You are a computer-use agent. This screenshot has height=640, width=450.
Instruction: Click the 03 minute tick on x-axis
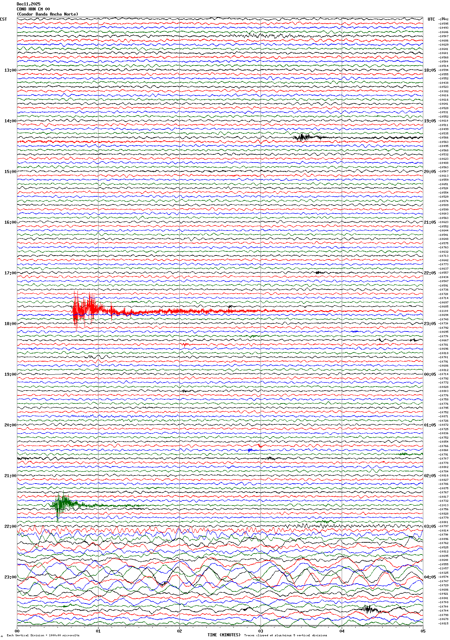tap(261, 631)
